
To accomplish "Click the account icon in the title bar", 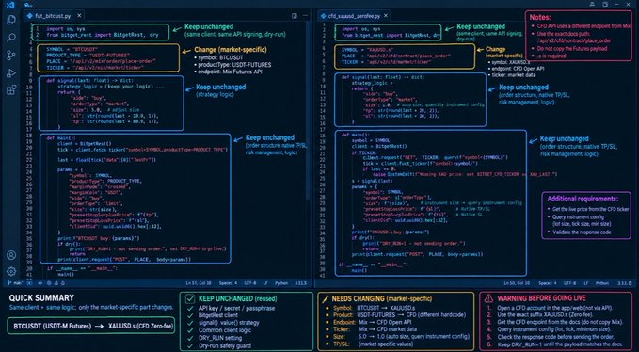I will pyautogui.click(x=592, y=4).
